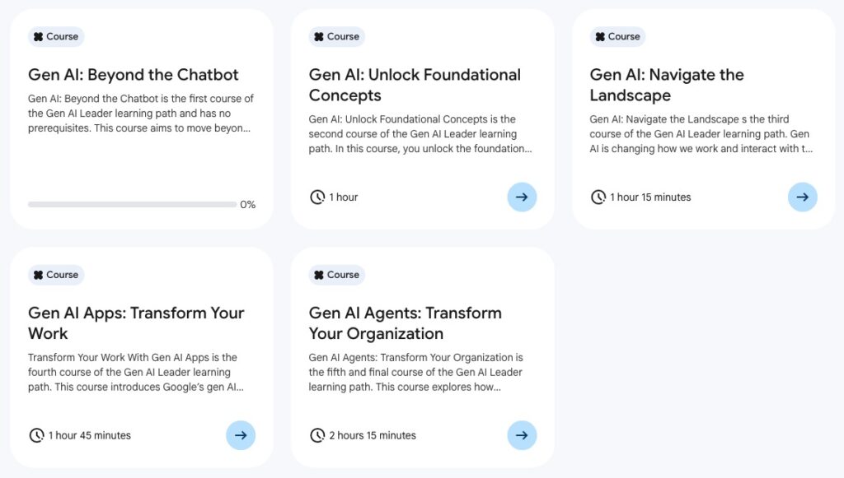Click the clock icon beside 1 hour 15 minutes

point(598,197)
